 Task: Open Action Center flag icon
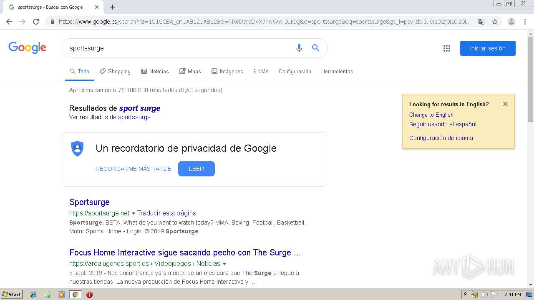(x=494, y=295)
